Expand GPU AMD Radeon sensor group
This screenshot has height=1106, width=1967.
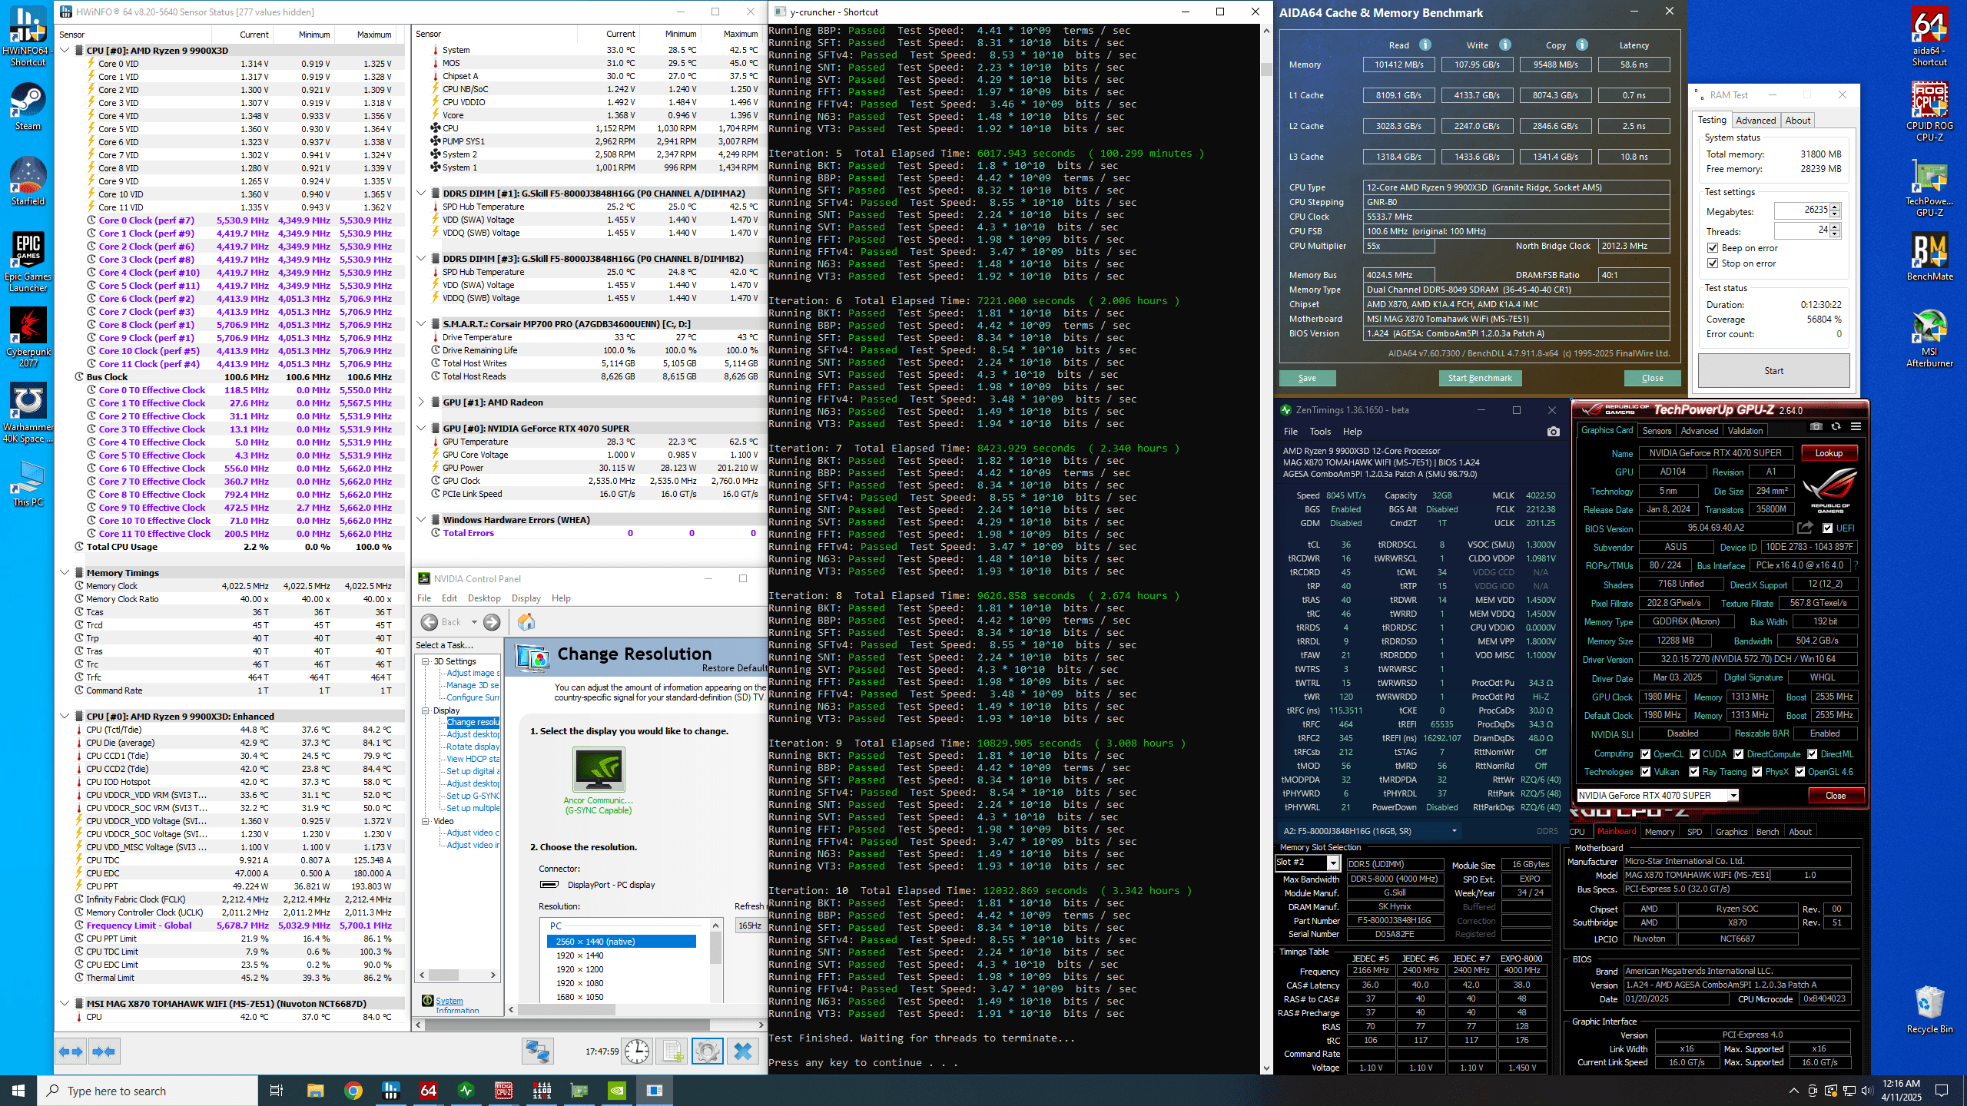click(x=421, y=402)
